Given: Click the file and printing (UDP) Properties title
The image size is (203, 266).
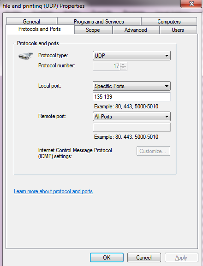Looking at the screenshot, I should 44,6.
